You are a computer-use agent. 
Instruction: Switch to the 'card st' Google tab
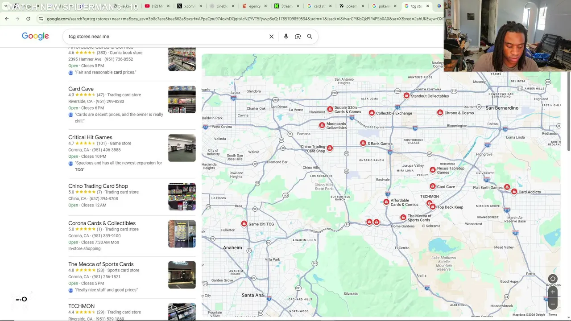tap(319, 6)
